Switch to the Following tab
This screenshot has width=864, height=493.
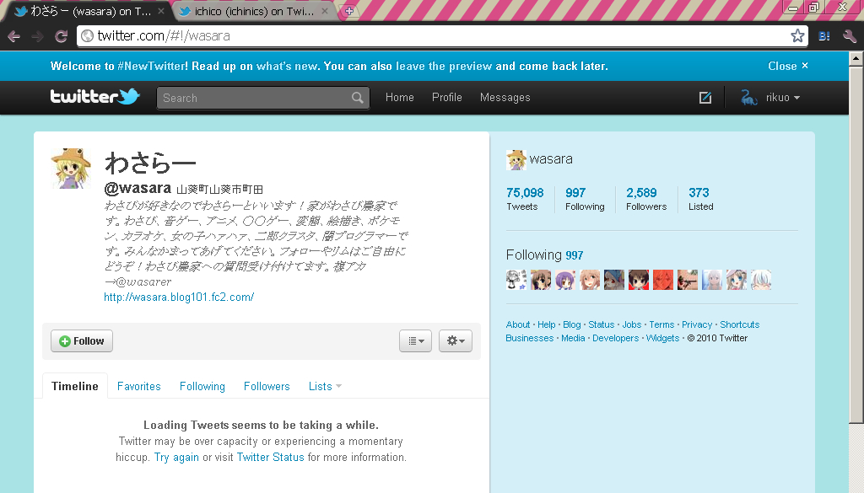(x=202, y=386)
